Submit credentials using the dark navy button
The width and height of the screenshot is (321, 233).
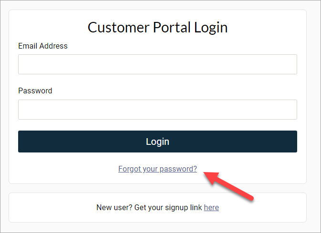(157, 142)
